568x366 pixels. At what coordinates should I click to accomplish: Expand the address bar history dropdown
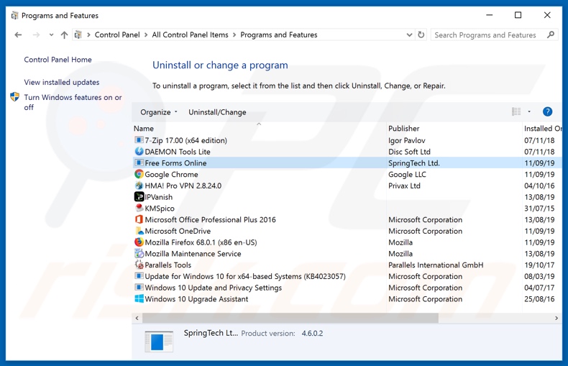[x=409, y=35]
